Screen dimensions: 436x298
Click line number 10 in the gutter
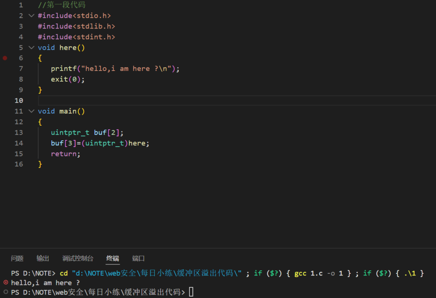coord(19,101)
